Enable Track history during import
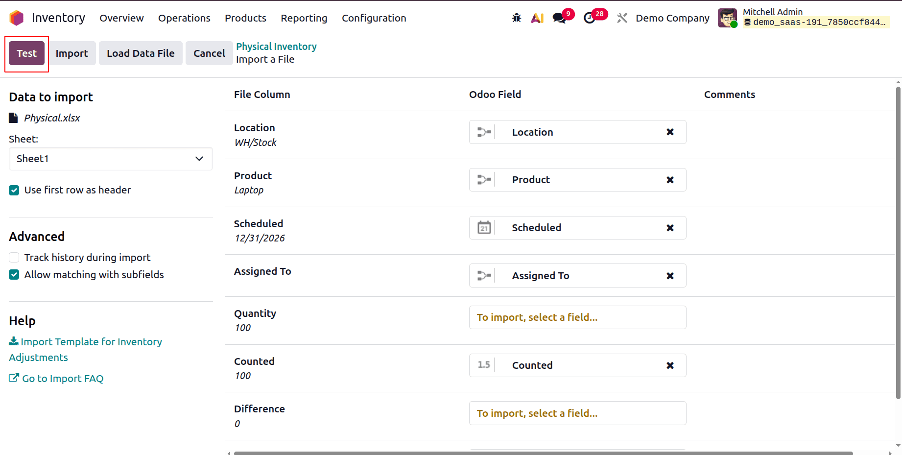 click(x=14, y=257)
